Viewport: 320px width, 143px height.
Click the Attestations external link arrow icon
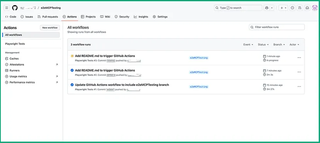coord(57,65)
